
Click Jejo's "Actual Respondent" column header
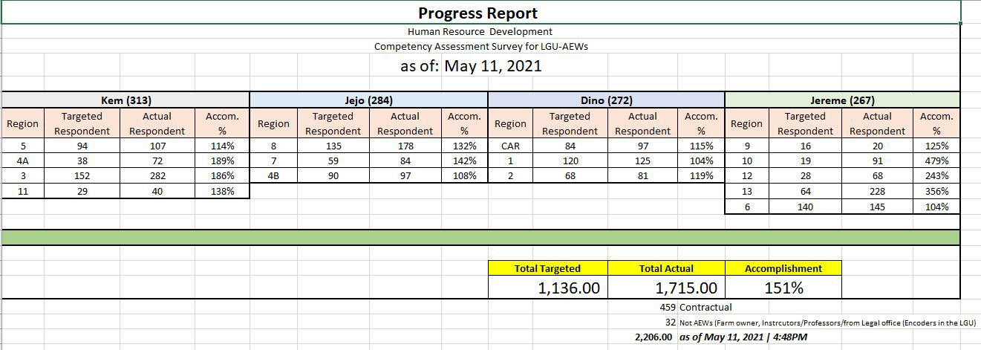tap(405, 123)
